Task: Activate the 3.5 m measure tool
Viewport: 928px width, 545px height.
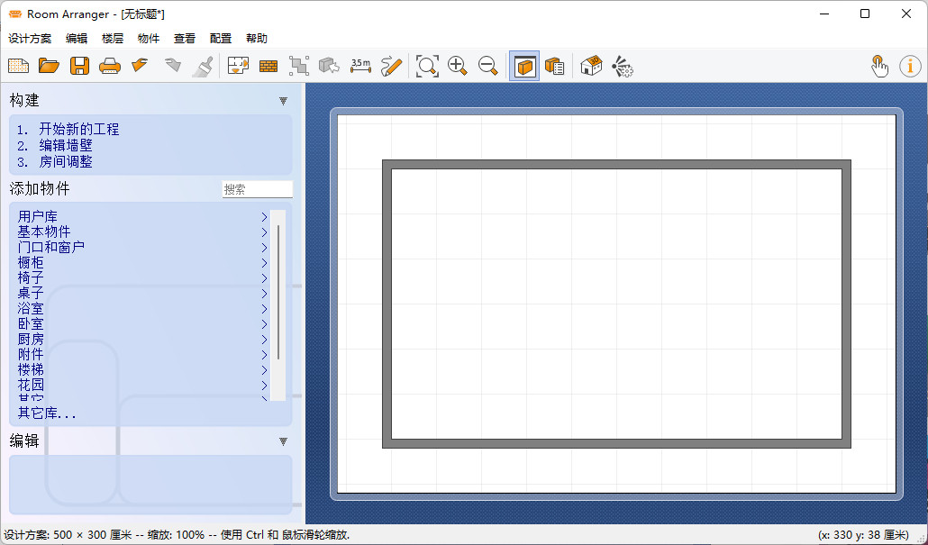Action: click(x=360, y=66)
